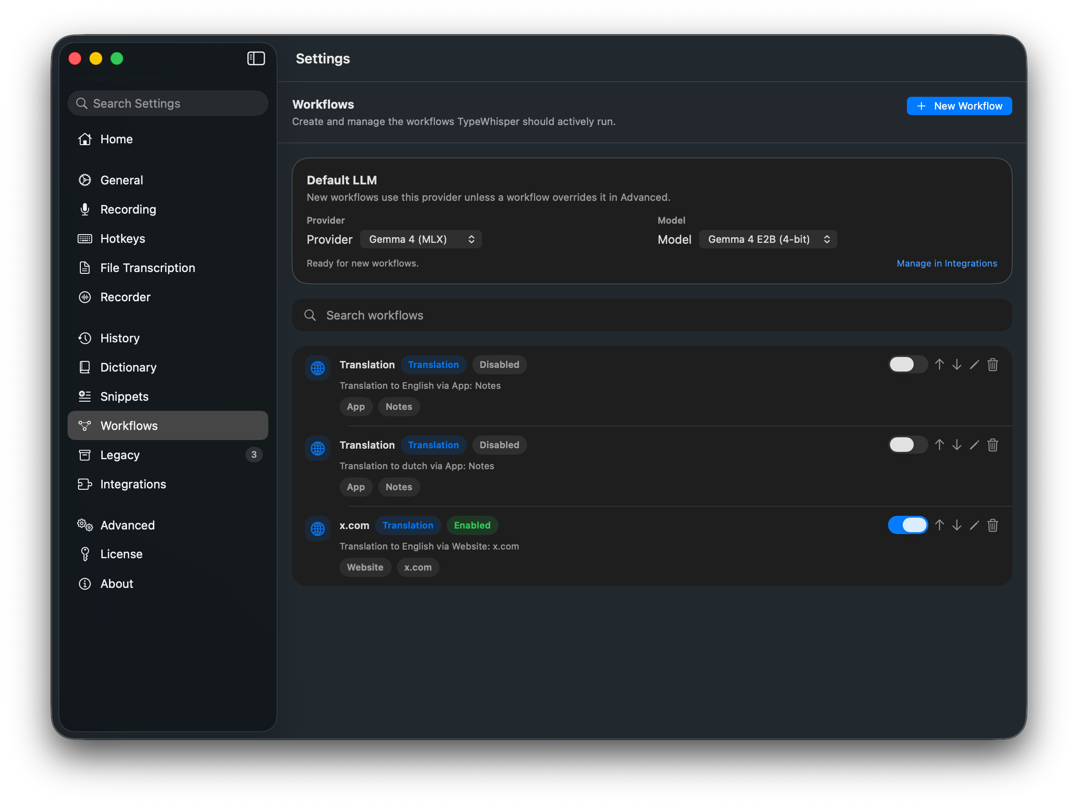The height and width of the screenshot is (807, 1078).
Task: Click the New Workflow button
Action: tap(959, 106)
